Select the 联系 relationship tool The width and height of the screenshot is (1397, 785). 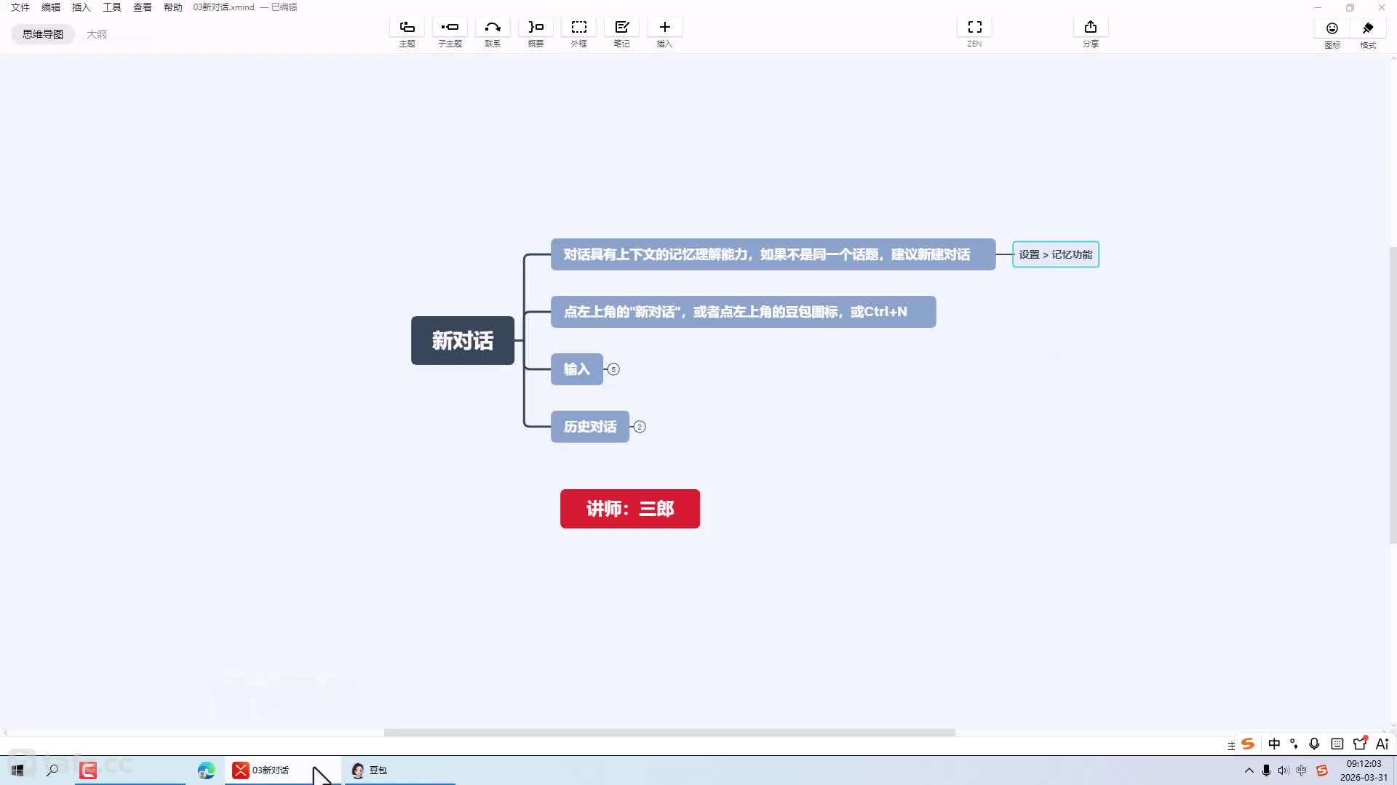(x=493, y=28)
